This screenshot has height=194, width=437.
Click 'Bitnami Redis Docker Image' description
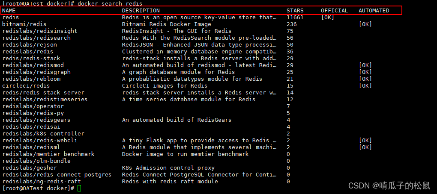166,24
